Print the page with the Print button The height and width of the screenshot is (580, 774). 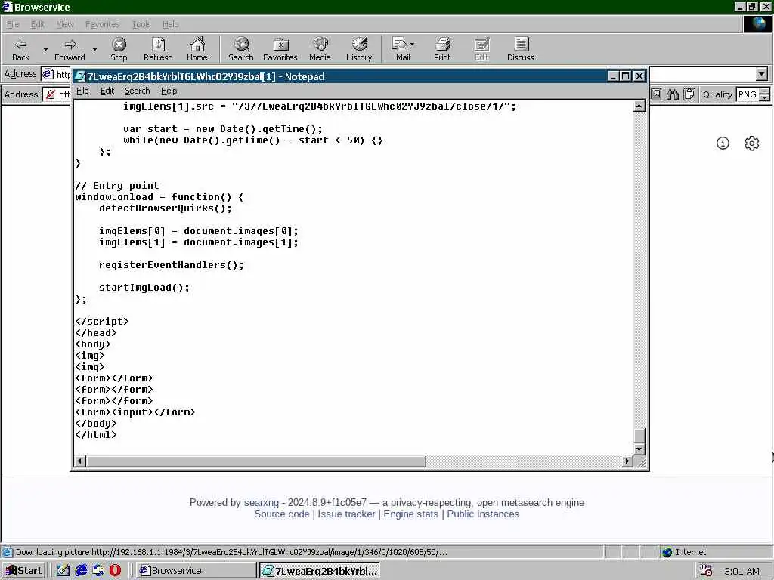442,49
